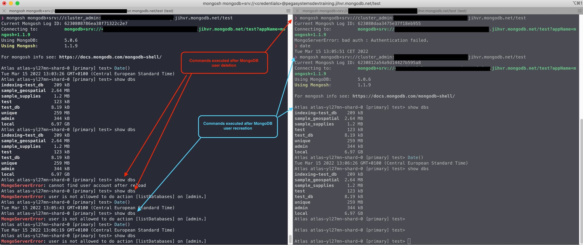Click the "bad auth : Authentication failed" error line

point(361,40)
